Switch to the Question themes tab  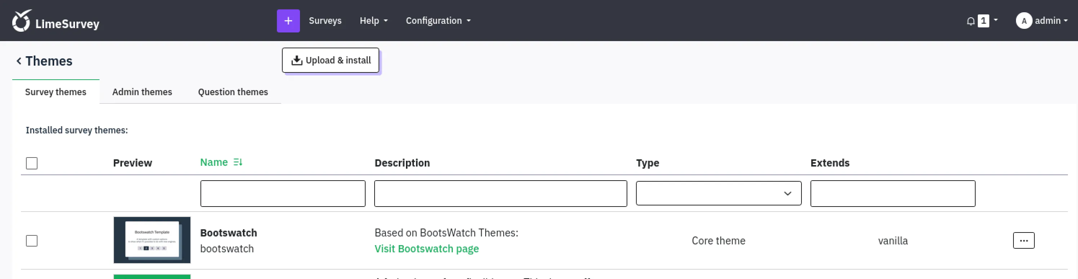tap(233, 92)
